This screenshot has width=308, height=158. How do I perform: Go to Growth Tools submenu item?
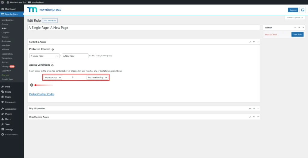coord(7,79)
